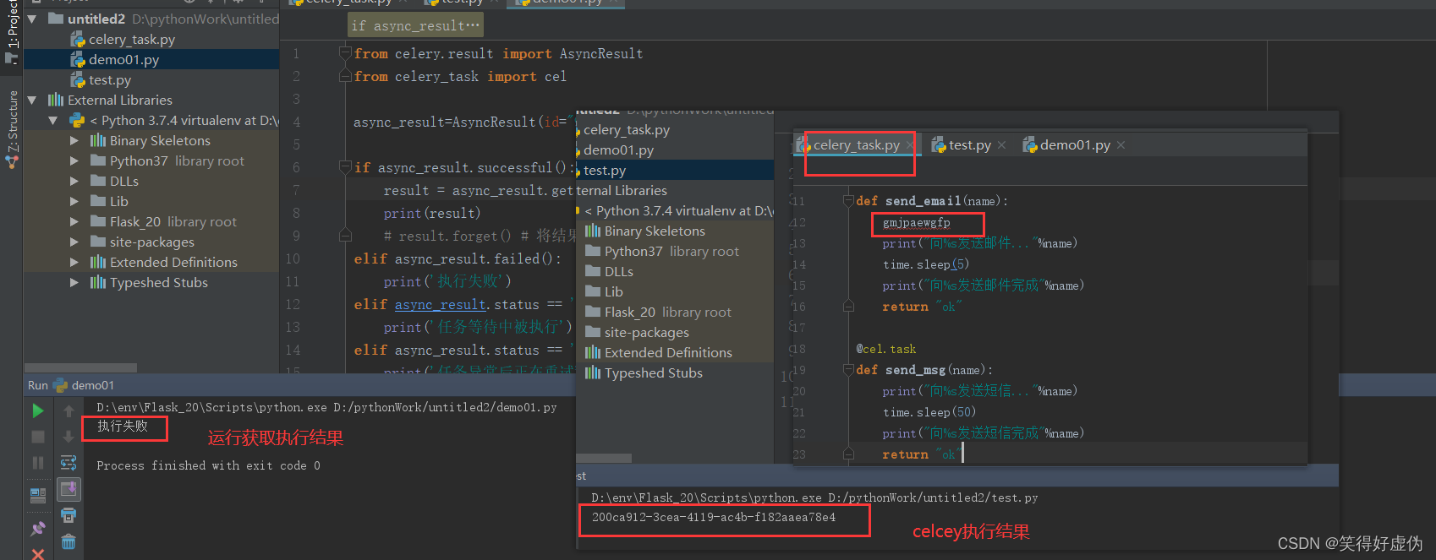
Task: Click the '@cel.task' decorator line
Action: point(886,349)
